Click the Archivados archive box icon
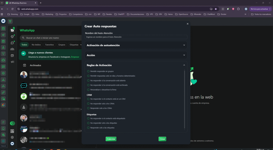Image resolution: width=273 pixels, height=150 pixels. click(x=24, y=65)
